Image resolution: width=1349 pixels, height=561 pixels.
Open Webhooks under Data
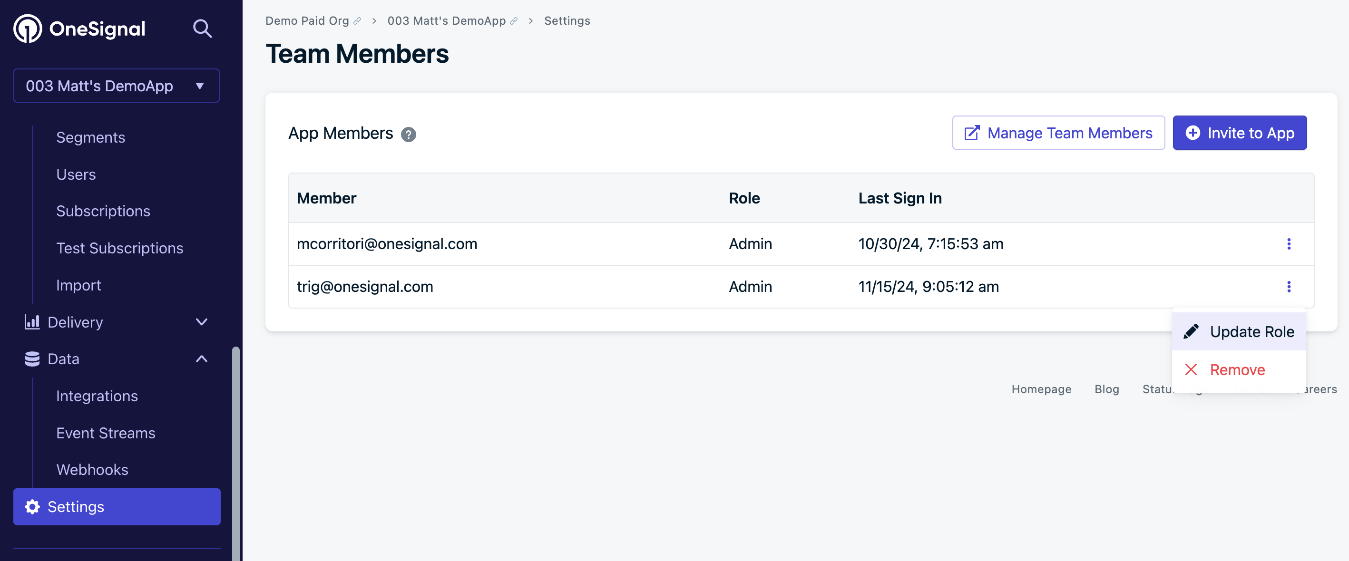click(x=92, y=469)
